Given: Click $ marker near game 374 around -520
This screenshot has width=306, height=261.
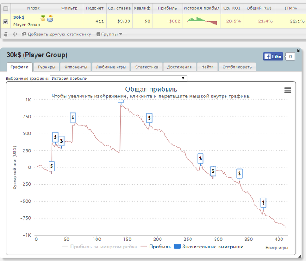Looking at the screenshot, I should pos(263,202).
